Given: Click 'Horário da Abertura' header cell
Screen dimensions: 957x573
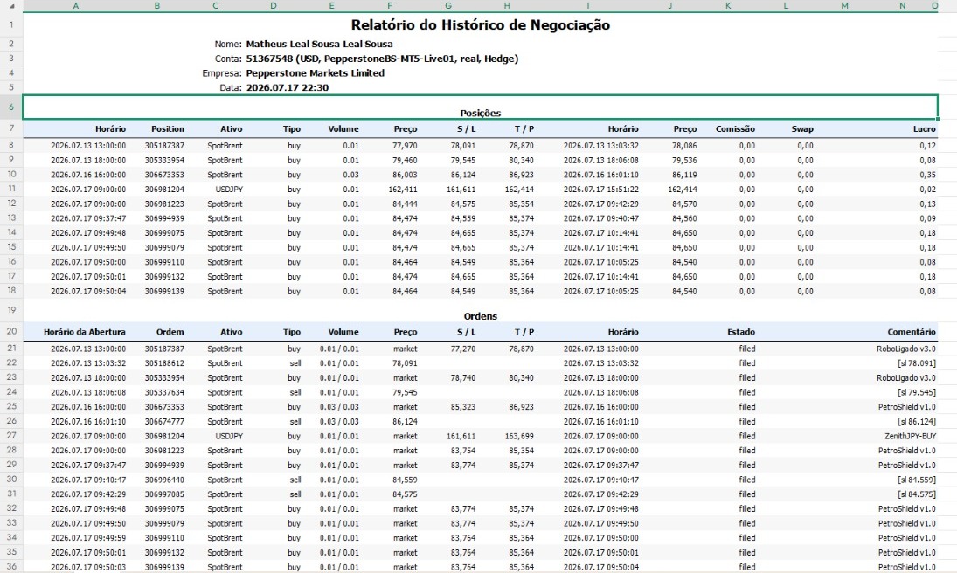Looking at the screenshot, I should click(x=84, y=332).
